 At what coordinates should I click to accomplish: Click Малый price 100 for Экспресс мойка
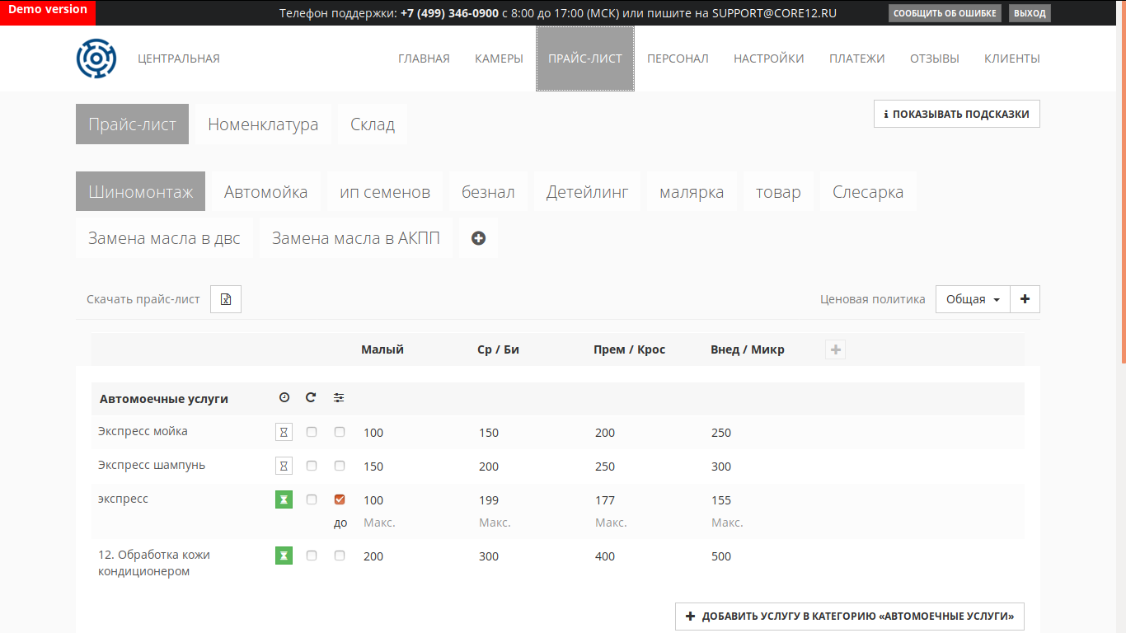tap(373, 433)
